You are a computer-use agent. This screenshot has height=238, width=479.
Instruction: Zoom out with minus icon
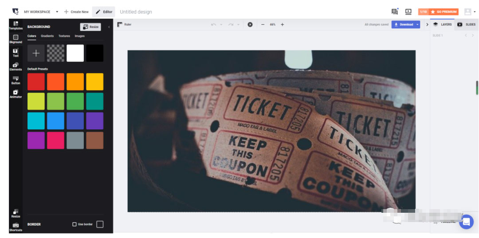click(263, 24)
